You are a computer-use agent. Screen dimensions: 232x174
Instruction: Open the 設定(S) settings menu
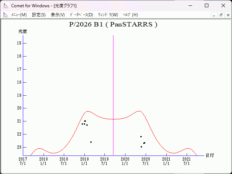tap(39, 15)
